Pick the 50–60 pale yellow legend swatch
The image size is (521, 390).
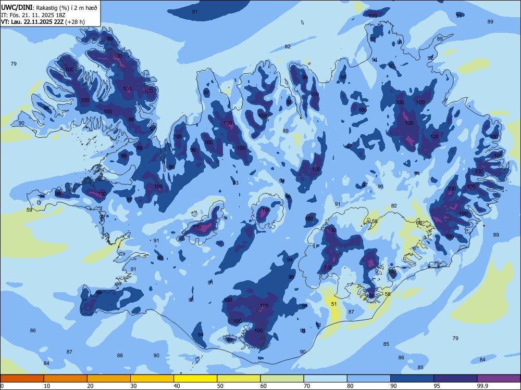pos(239,379)
